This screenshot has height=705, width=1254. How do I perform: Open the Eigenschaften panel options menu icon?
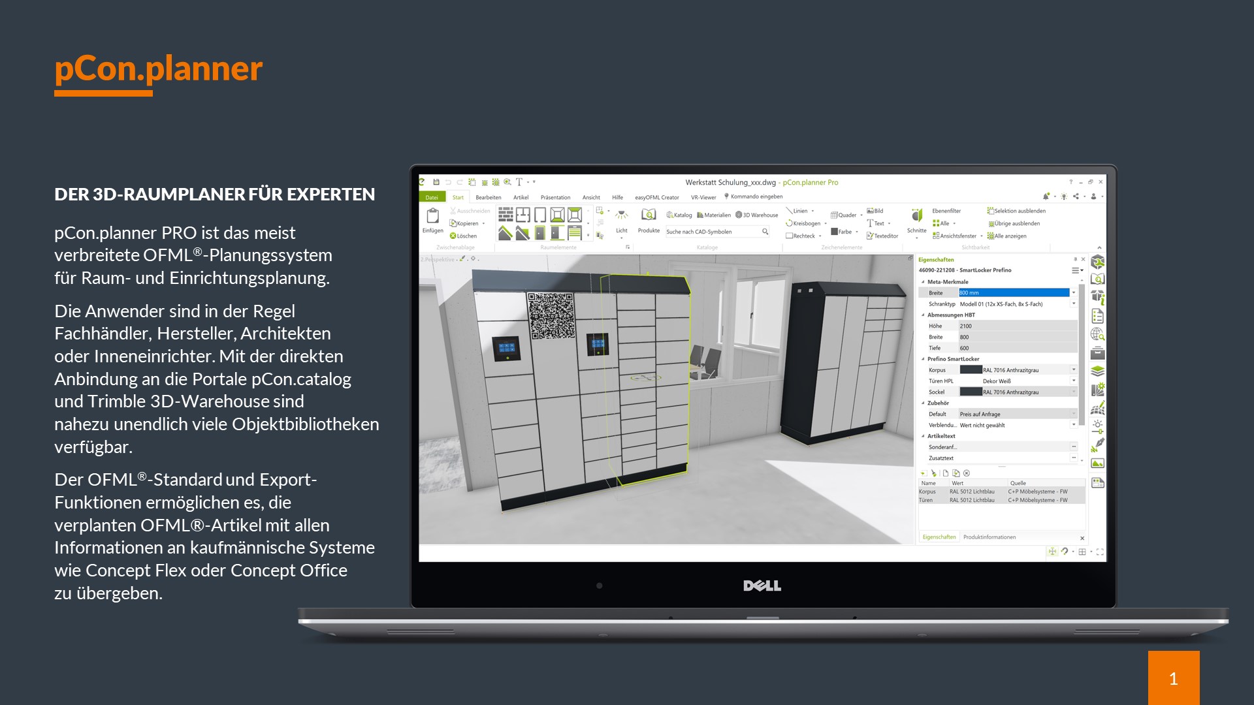coord(1077,270)
